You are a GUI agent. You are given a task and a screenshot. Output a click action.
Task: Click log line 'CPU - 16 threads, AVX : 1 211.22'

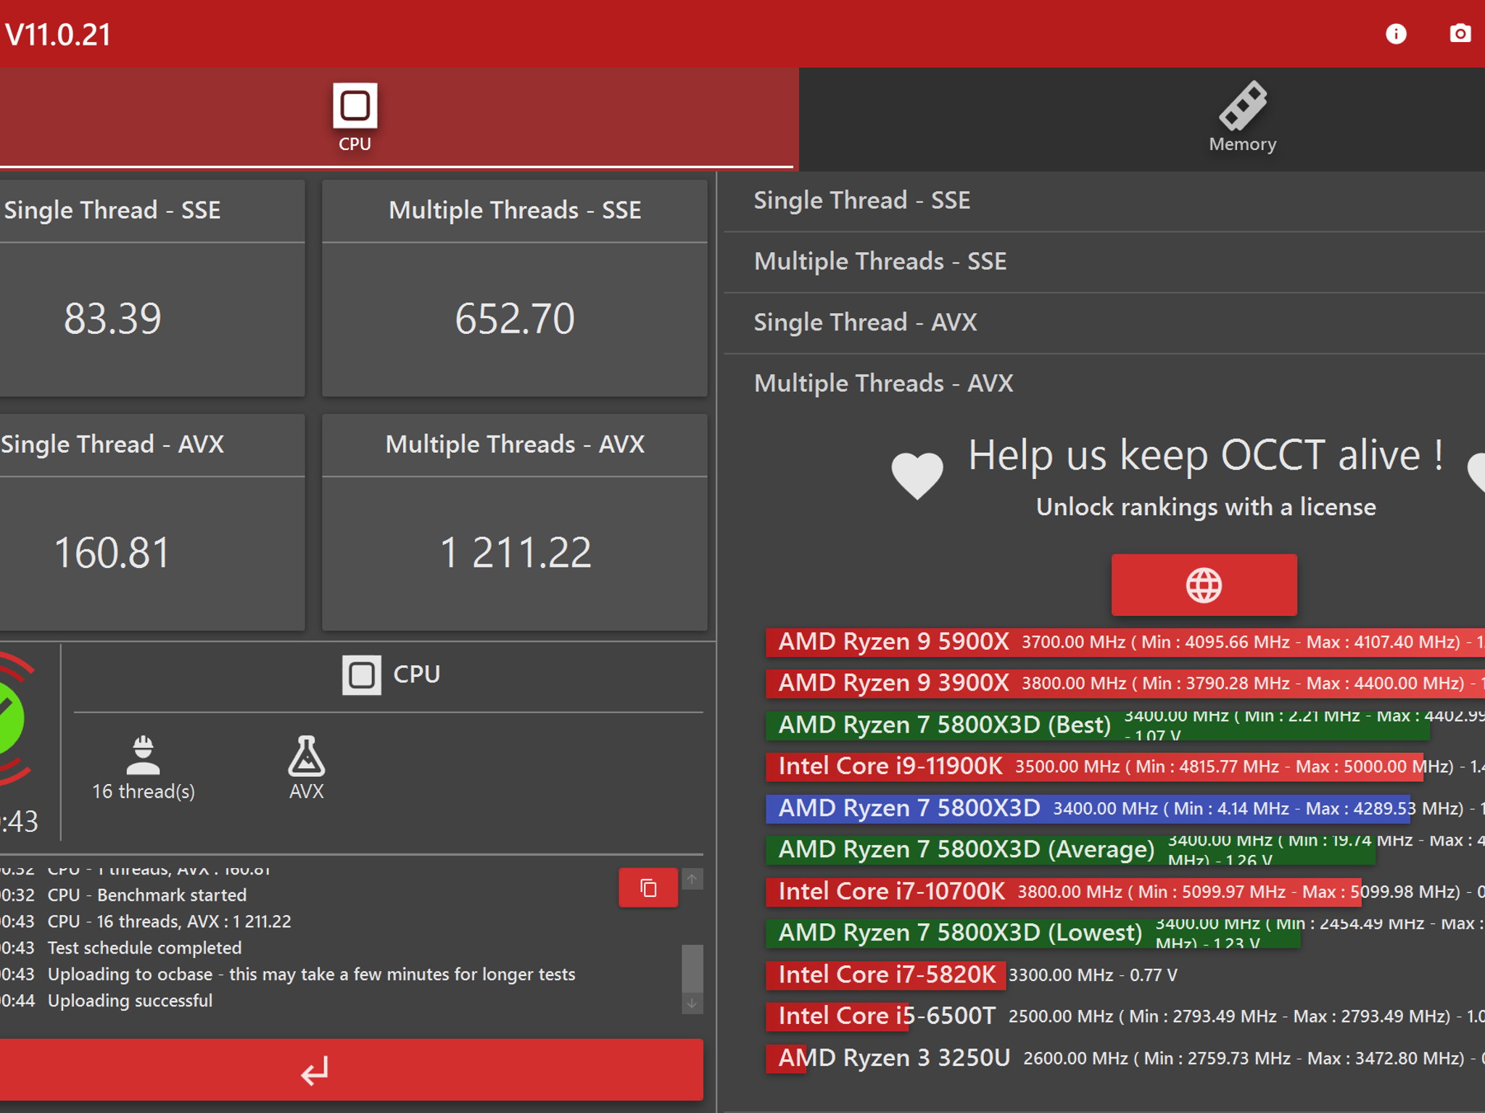pos(169,922)
